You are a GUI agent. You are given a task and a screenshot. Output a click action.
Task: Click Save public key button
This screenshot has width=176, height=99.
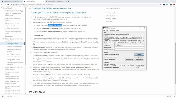click(129, 60)
